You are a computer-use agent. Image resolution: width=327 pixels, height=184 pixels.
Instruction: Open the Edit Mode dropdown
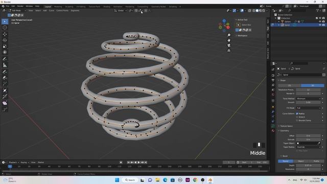[x=17, y=10]
